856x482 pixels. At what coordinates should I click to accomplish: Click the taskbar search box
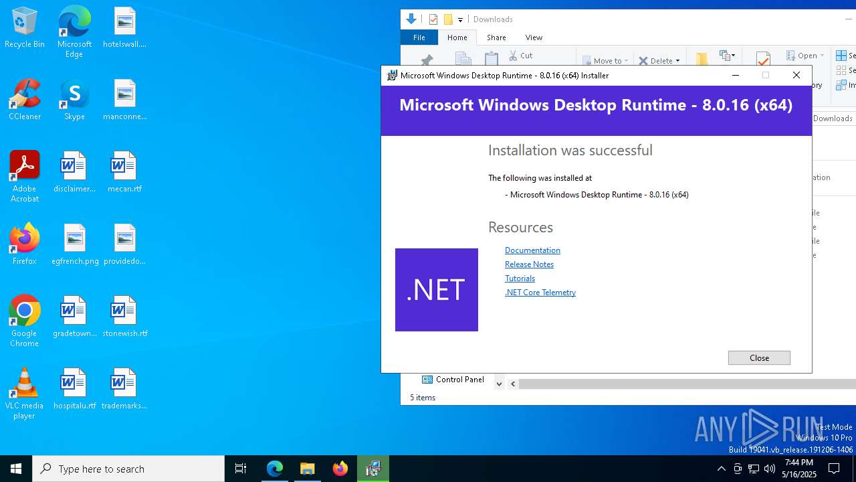(x=128, y=469)
